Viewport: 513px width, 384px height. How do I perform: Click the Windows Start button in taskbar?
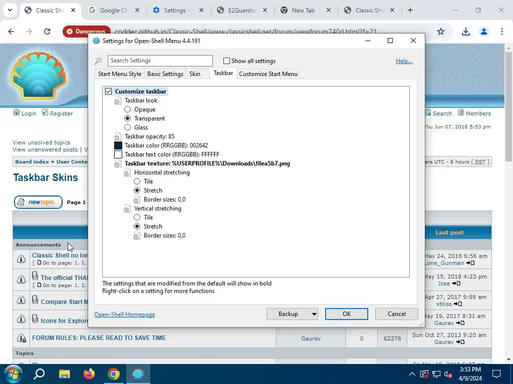[x=13, y=374]
